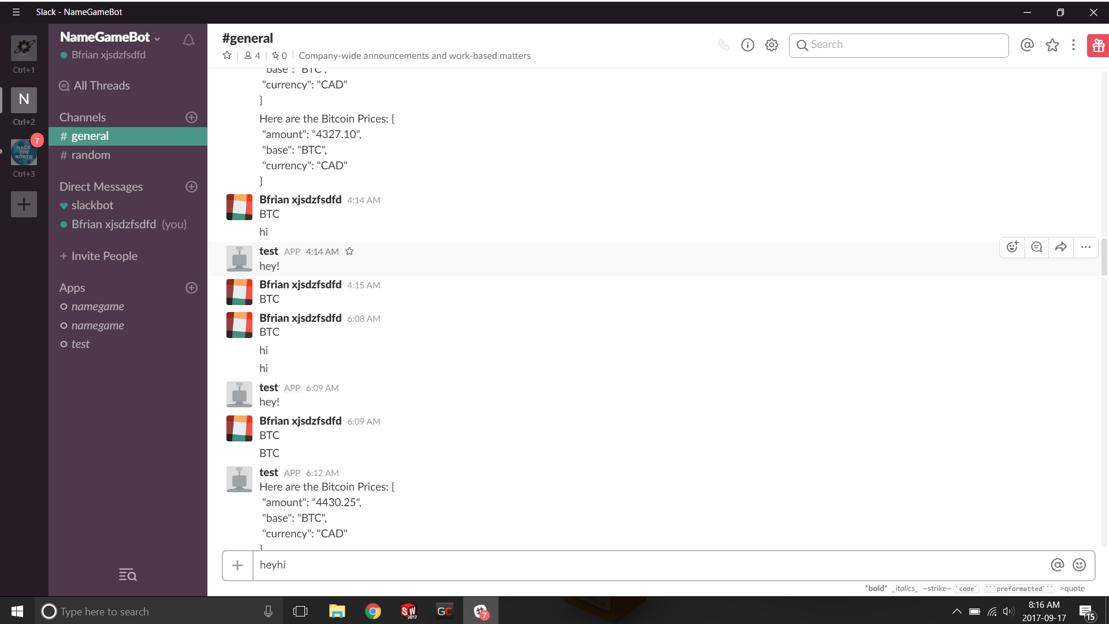This screenshot has width=1109, height=624.
Task: Add reaction to test bot message
Action: click(x=1012, y=247)
